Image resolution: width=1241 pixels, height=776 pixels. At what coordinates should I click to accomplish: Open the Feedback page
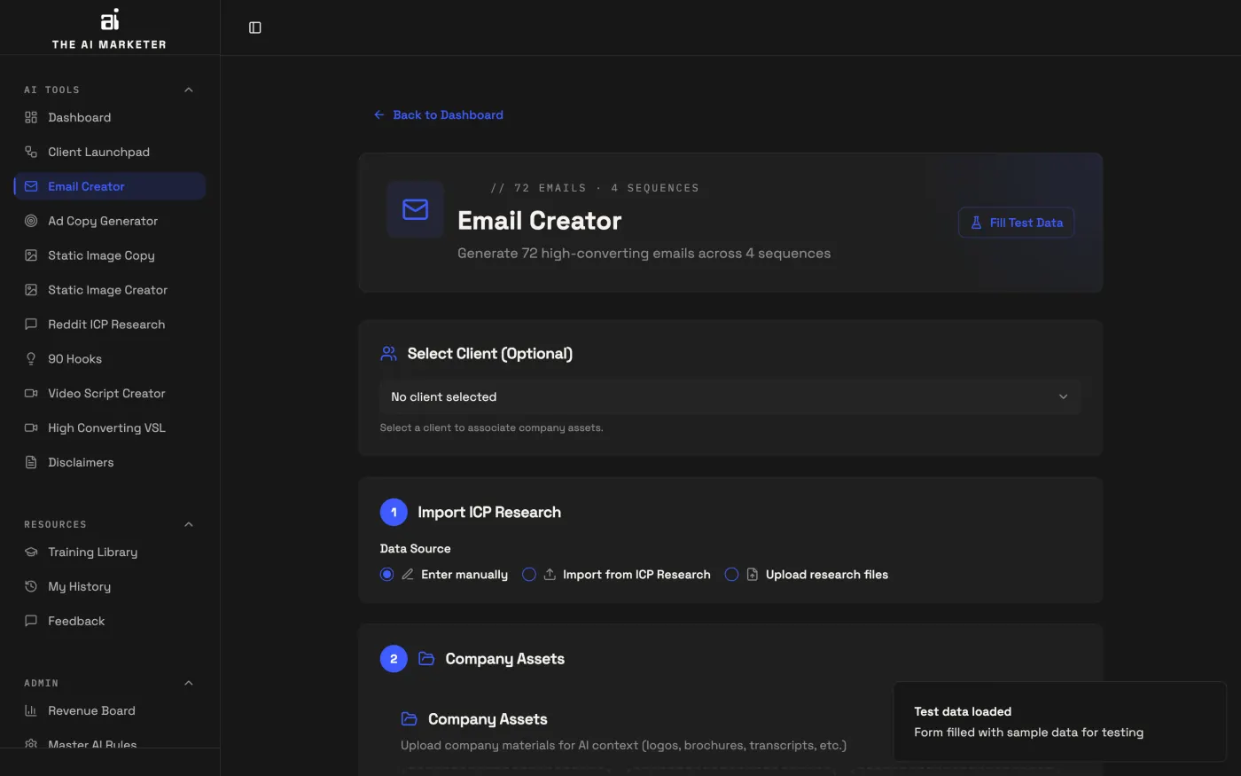pyautogui.click(x=110, y=621)
